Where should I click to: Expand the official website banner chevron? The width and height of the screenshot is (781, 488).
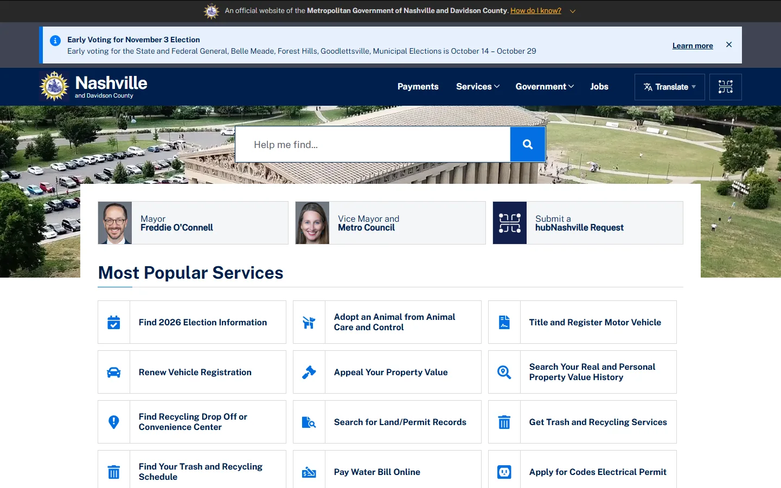pos(573,11)
